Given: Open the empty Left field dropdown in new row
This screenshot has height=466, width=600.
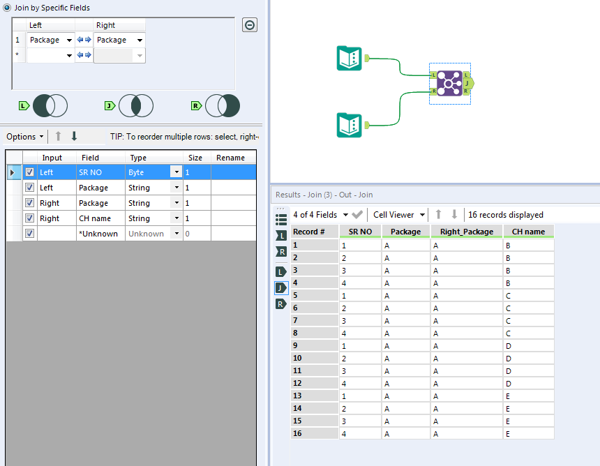Looking at the screenshot, I should tap(69, 56).
